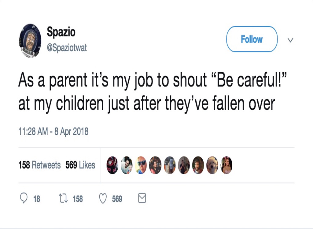
Task: Click the liker avatar of man holding baby
Action: pyautogui.click(x=127, y=165)
